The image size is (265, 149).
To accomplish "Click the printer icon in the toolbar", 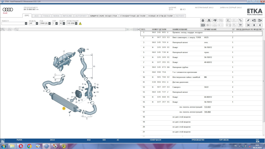I will [203, 20].
